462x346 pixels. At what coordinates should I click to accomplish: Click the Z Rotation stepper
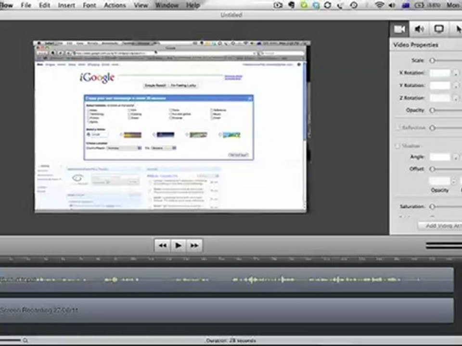(x=456, y=98)
